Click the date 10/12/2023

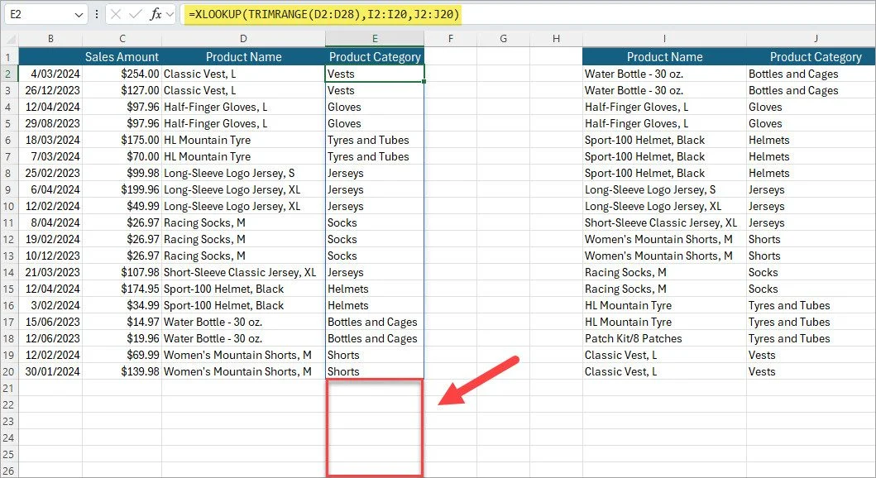click(x=50, y=256)
